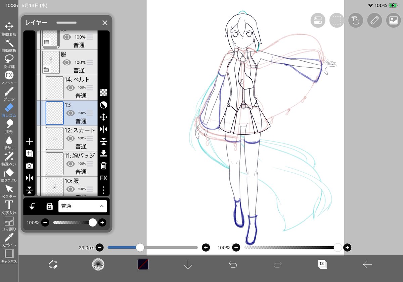Toggle visibility of 服 folder layer
The image size is (403, 282).
pos(67,62)
